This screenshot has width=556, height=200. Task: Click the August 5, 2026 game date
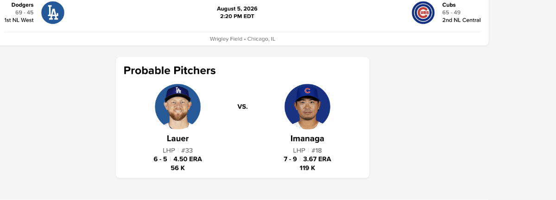click(237, 9)
